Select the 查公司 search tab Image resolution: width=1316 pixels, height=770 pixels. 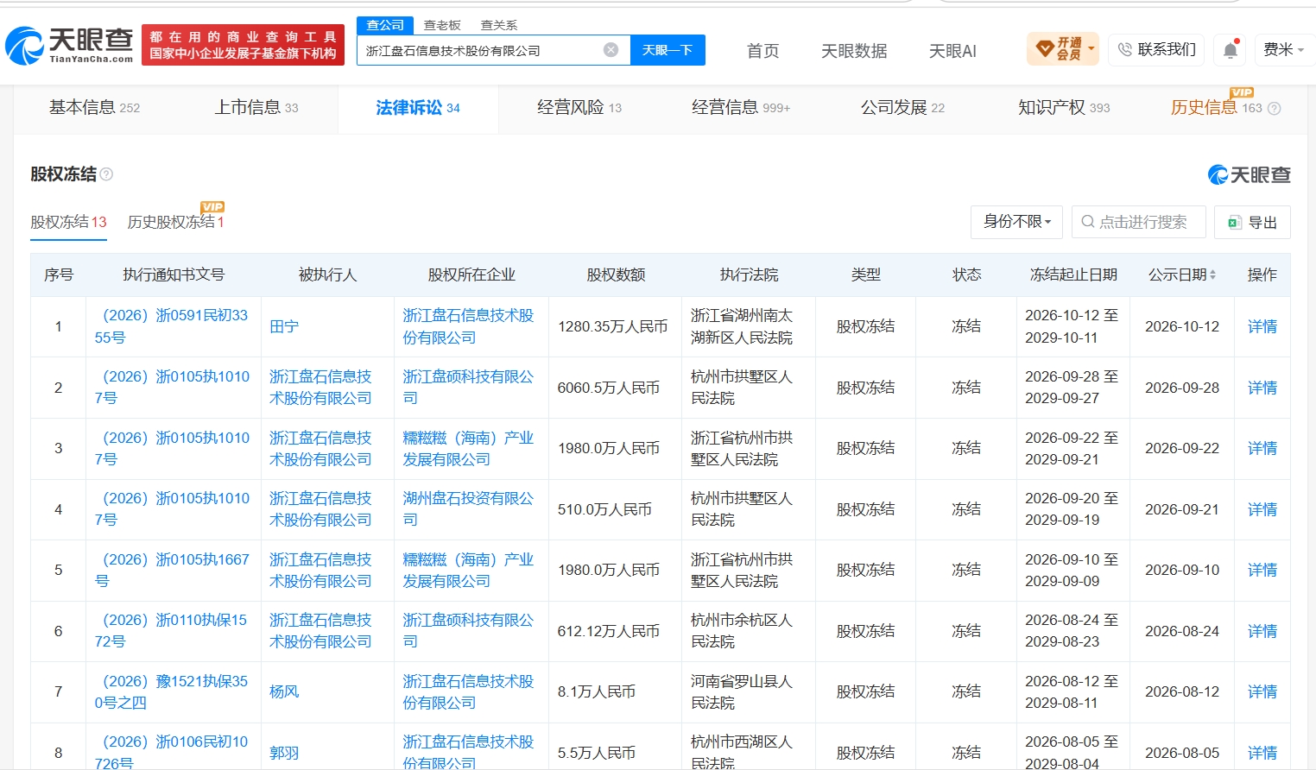pyautogui.click(x=385, y=25)
